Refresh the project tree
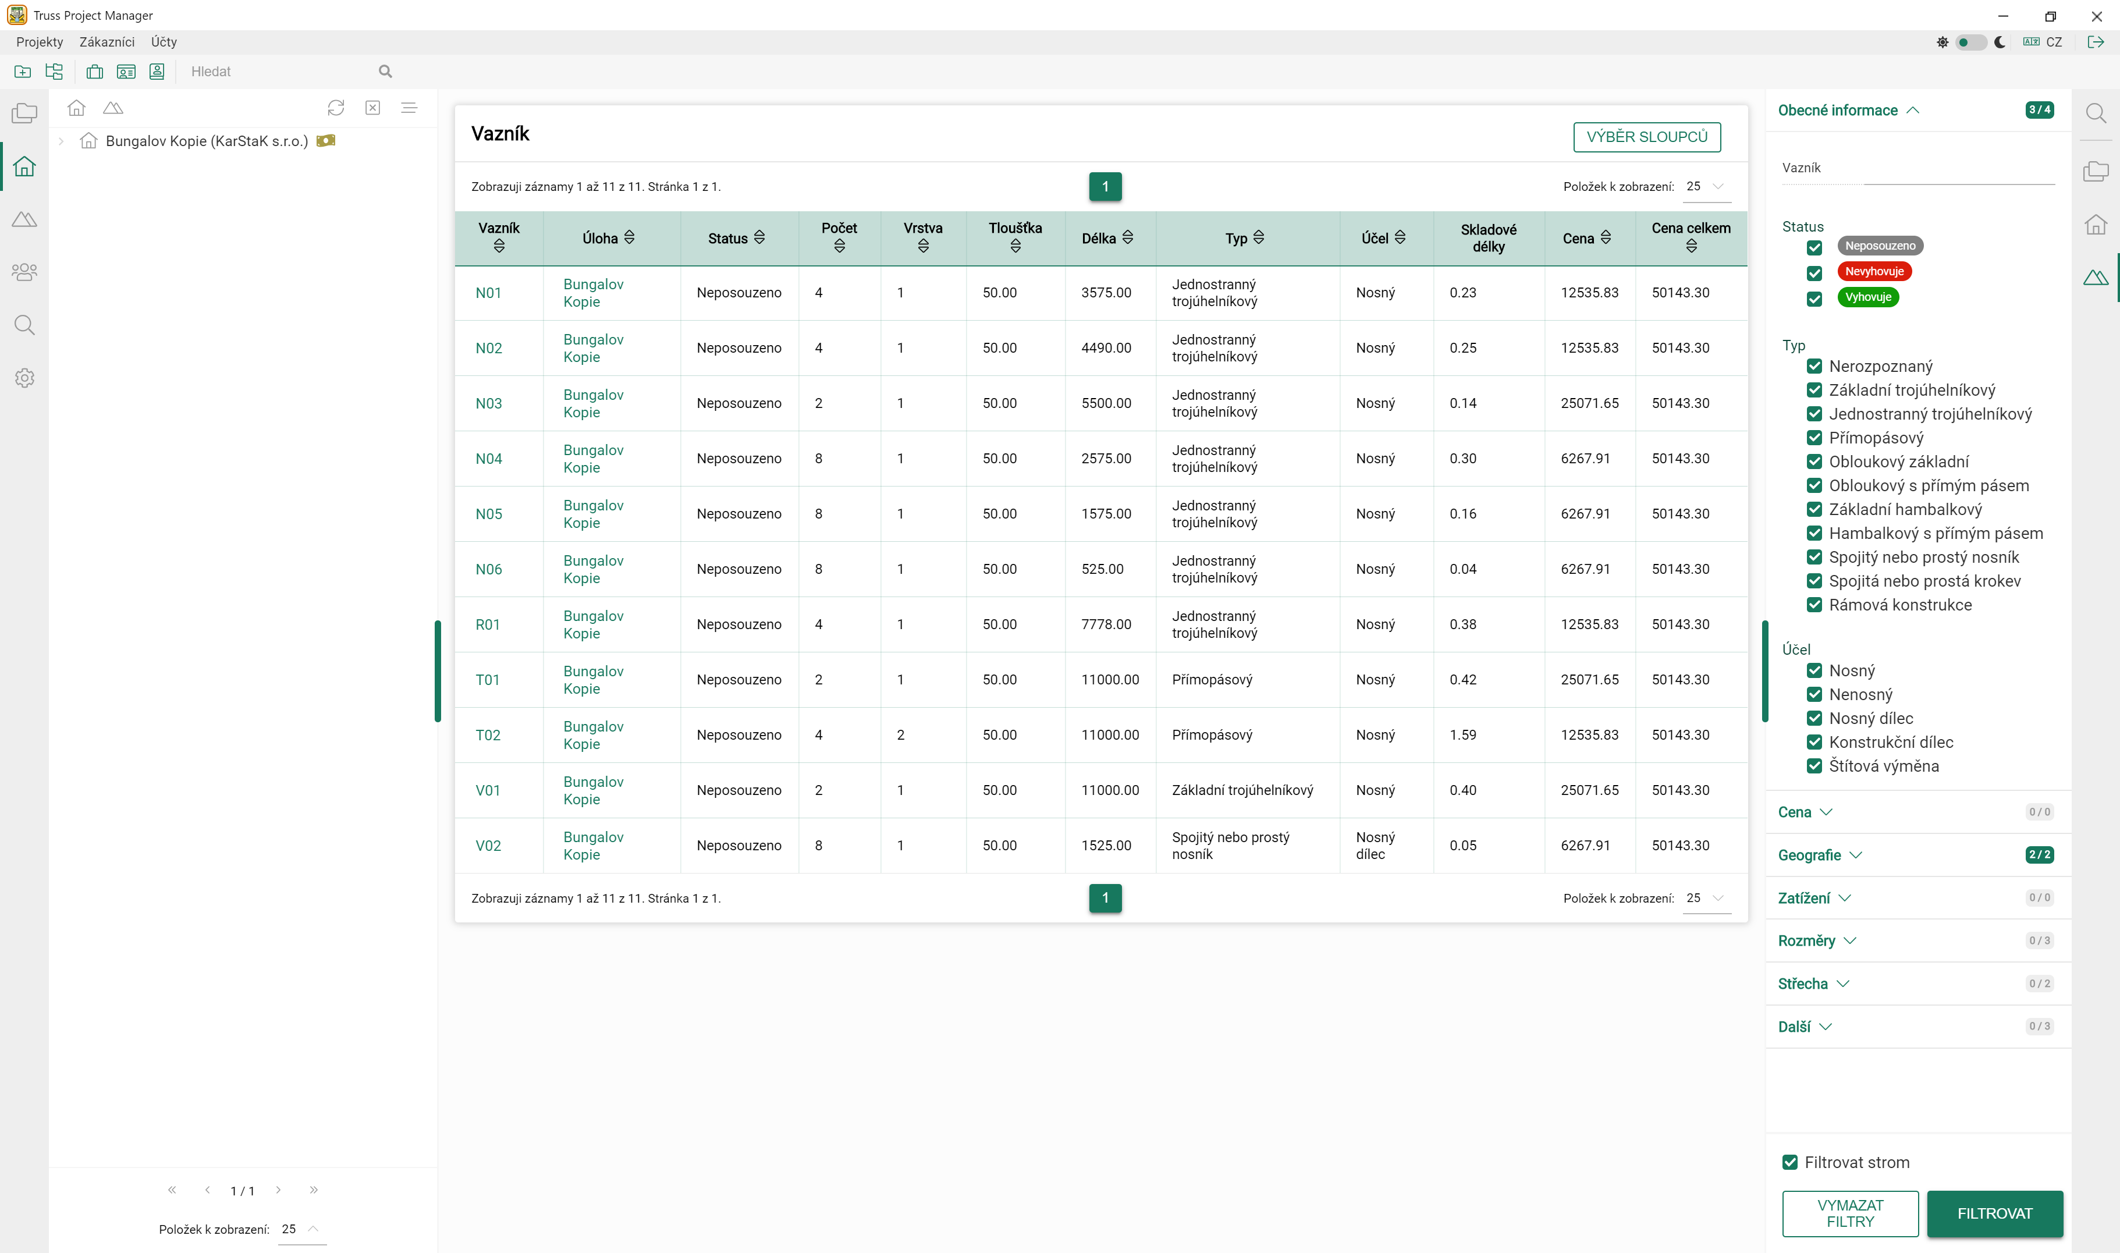This screenshot has width=2120, height=1253. 336,107
